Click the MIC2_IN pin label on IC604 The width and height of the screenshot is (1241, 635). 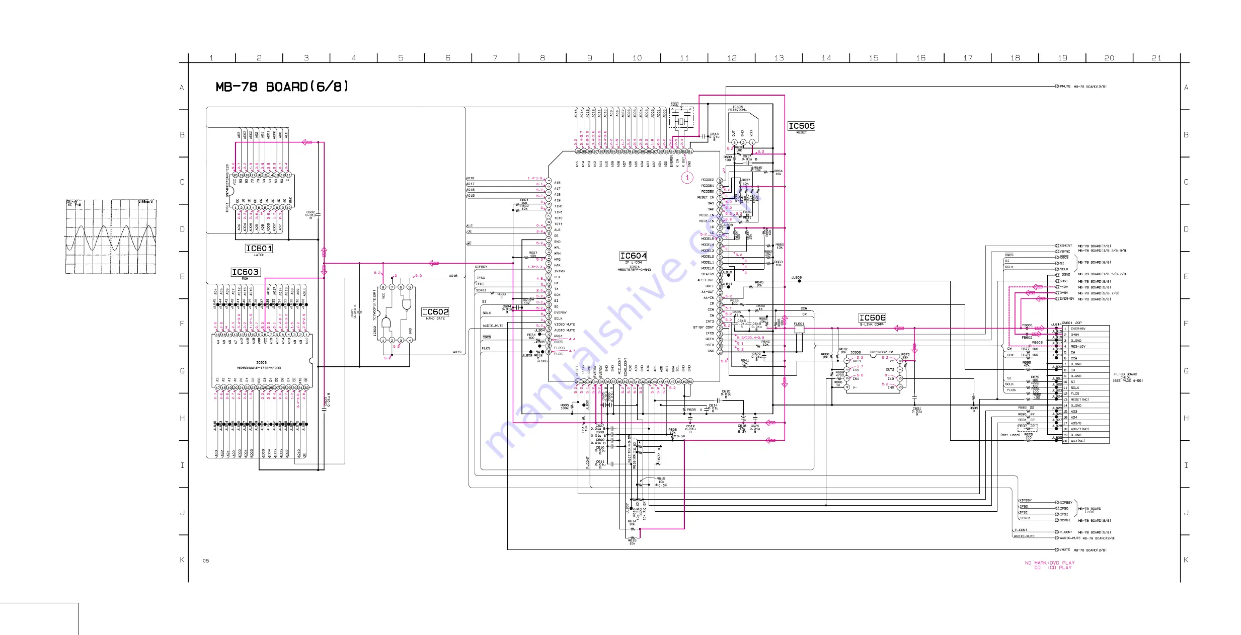707,215
